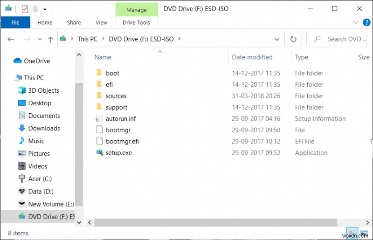Open Music in sidebar

click(x=32, y=141)
